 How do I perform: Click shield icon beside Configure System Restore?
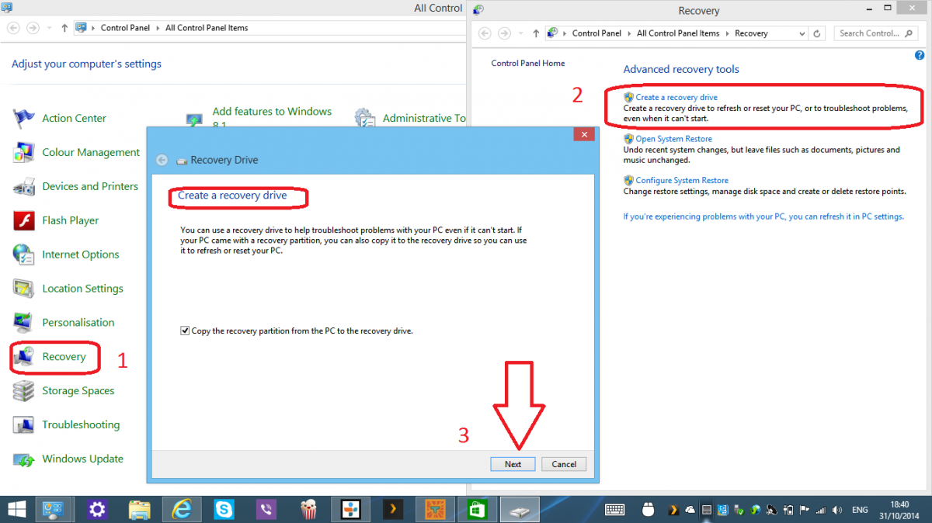click(629, 180)
